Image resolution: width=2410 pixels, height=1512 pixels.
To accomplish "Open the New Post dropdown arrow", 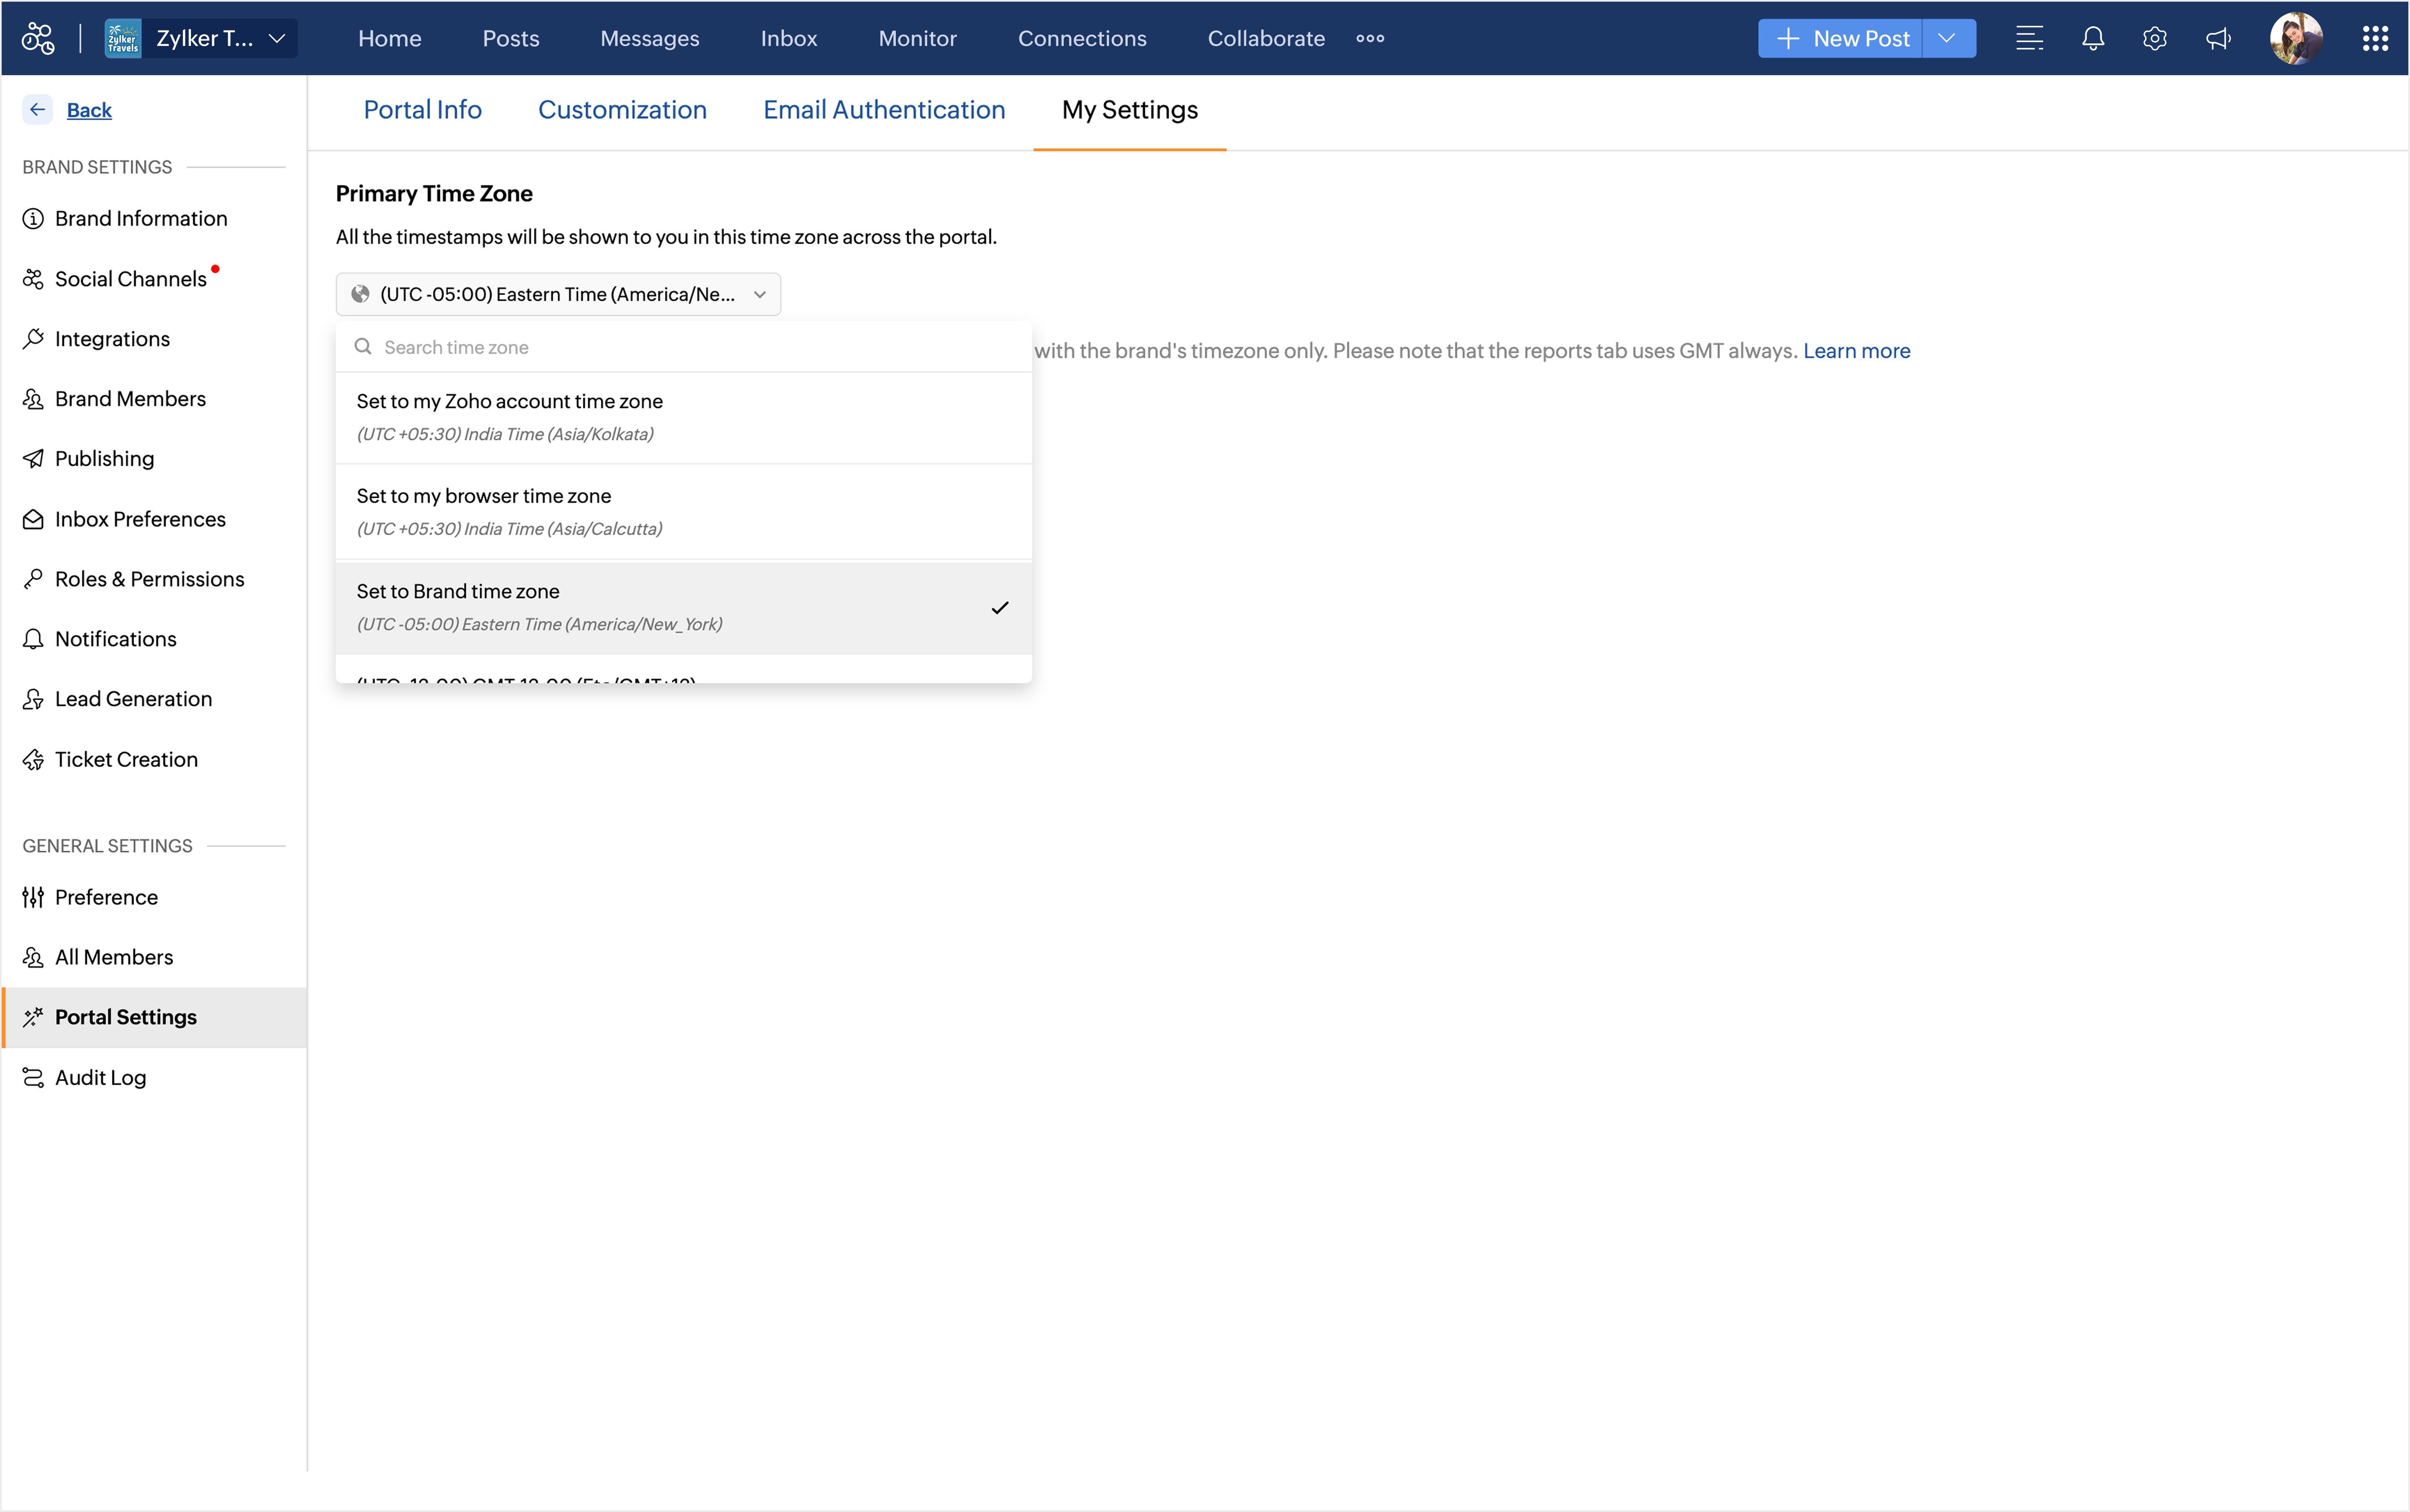I will [1947, 38].
